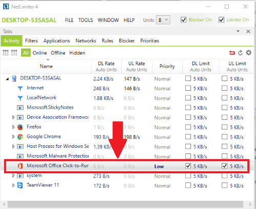Enable DL Limit for Google Chrome row
Image resolution: width=256 pixels, height=209 pixels.
tap(188, 137)
